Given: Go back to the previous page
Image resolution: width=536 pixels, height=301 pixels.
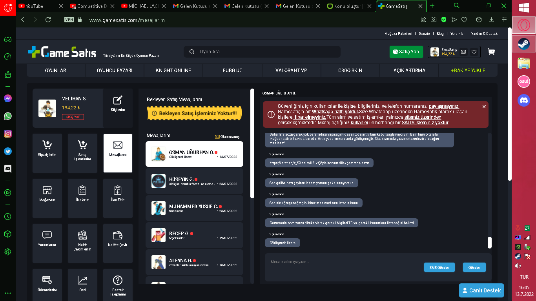Looking at the screenshot, I should tap(23, 20).
